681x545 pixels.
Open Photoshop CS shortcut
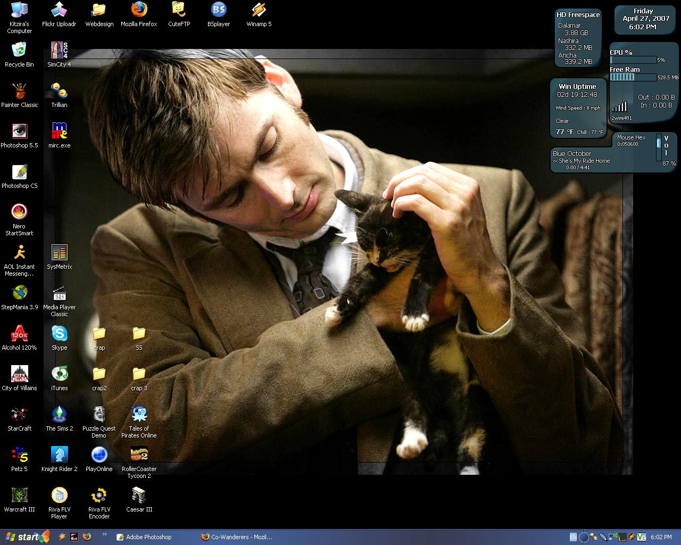(19, 176)
